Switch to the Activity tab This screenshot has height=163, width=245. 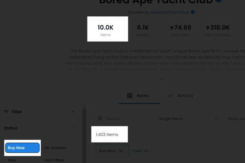(x=180, y=96)
